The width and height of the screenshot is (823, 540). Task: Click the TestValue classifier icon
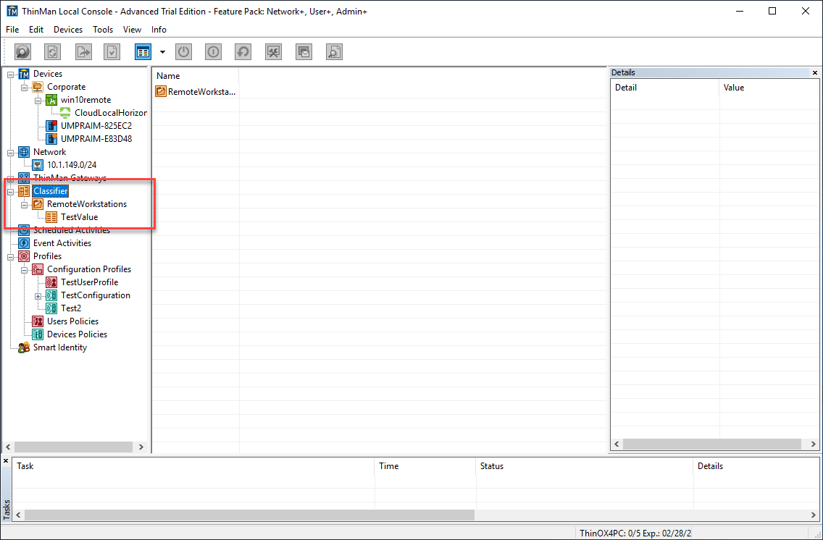tap(51, 217)
